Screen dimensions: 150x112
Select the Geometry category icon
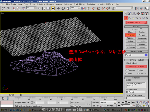126,18
